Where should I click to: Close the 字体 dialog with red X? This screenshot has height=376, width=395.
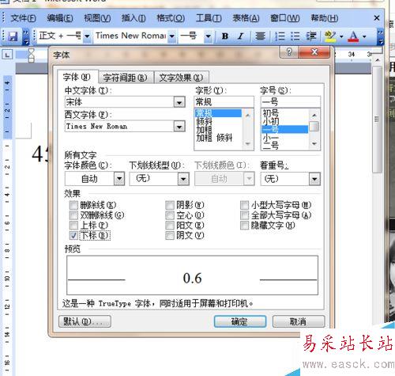(x=314, y=51)
